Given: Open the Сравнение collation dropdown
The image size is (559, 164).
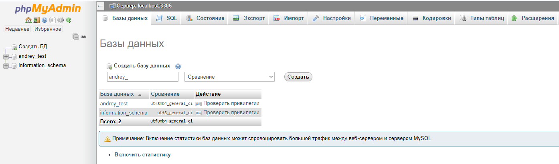Looking at the screenshot, I should 229,77.
